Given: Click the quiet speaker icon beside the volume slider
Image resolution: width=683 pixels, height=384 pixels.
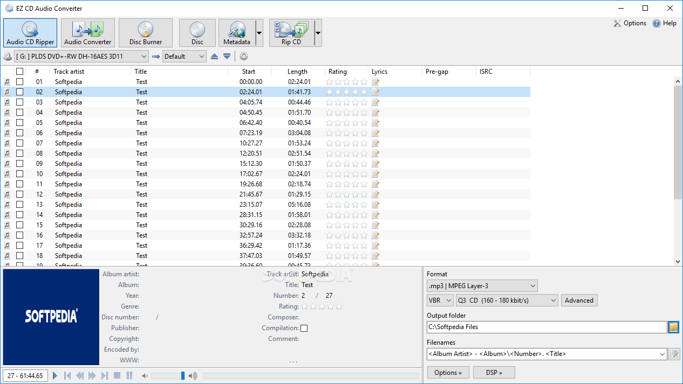Looking at the screenshot, I should point(145,375).
